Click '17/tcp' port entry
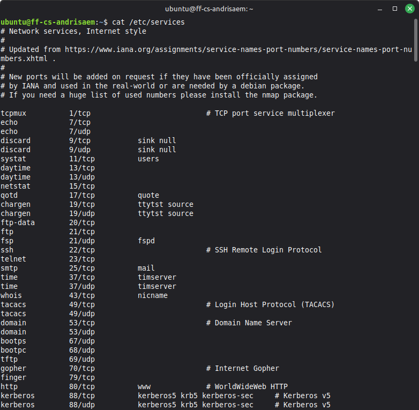Screen dimensions: 419x410 (82, 196)
